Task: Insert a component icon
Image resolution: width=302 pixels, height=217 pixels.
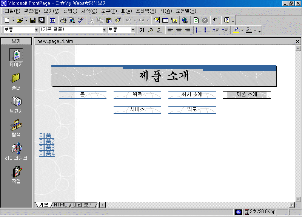Action: (x=157, y=20)
